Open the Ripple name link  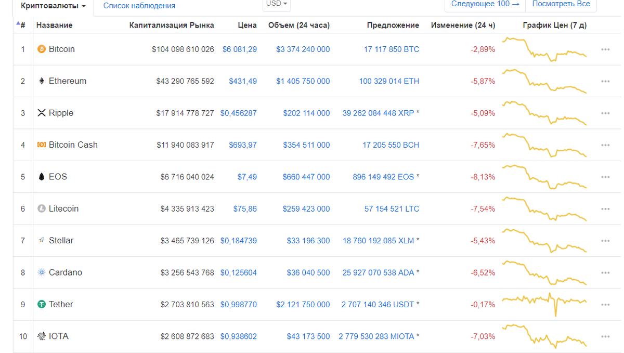coord(61,113)
